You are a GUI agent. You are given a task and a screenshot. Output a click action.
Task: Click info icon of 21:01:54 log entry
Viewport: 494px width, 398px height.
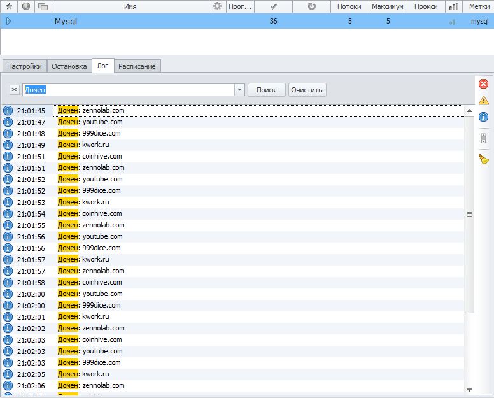point(8,214)
